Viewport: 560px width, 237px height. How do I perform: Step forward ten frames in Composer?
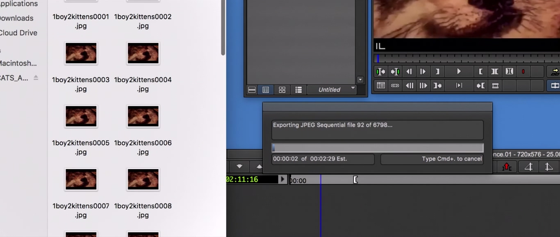(x=423, y=85)
